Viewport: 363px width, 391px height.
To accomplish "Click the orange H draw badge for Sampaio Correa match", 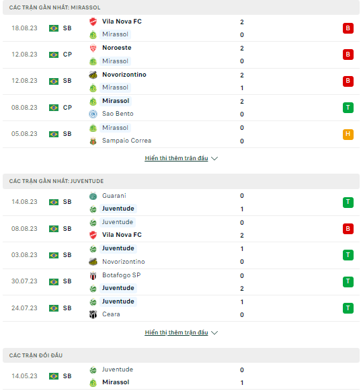I will pyautogui.click(x=348, y=134).
